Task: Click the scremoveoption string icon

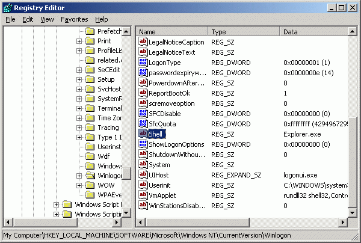Action: click(143, 103)
